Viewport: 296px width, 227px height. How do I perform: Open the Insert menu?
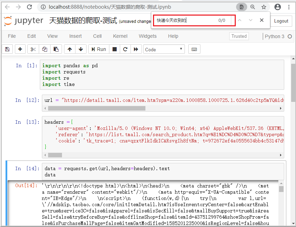[x=75, y=36]
